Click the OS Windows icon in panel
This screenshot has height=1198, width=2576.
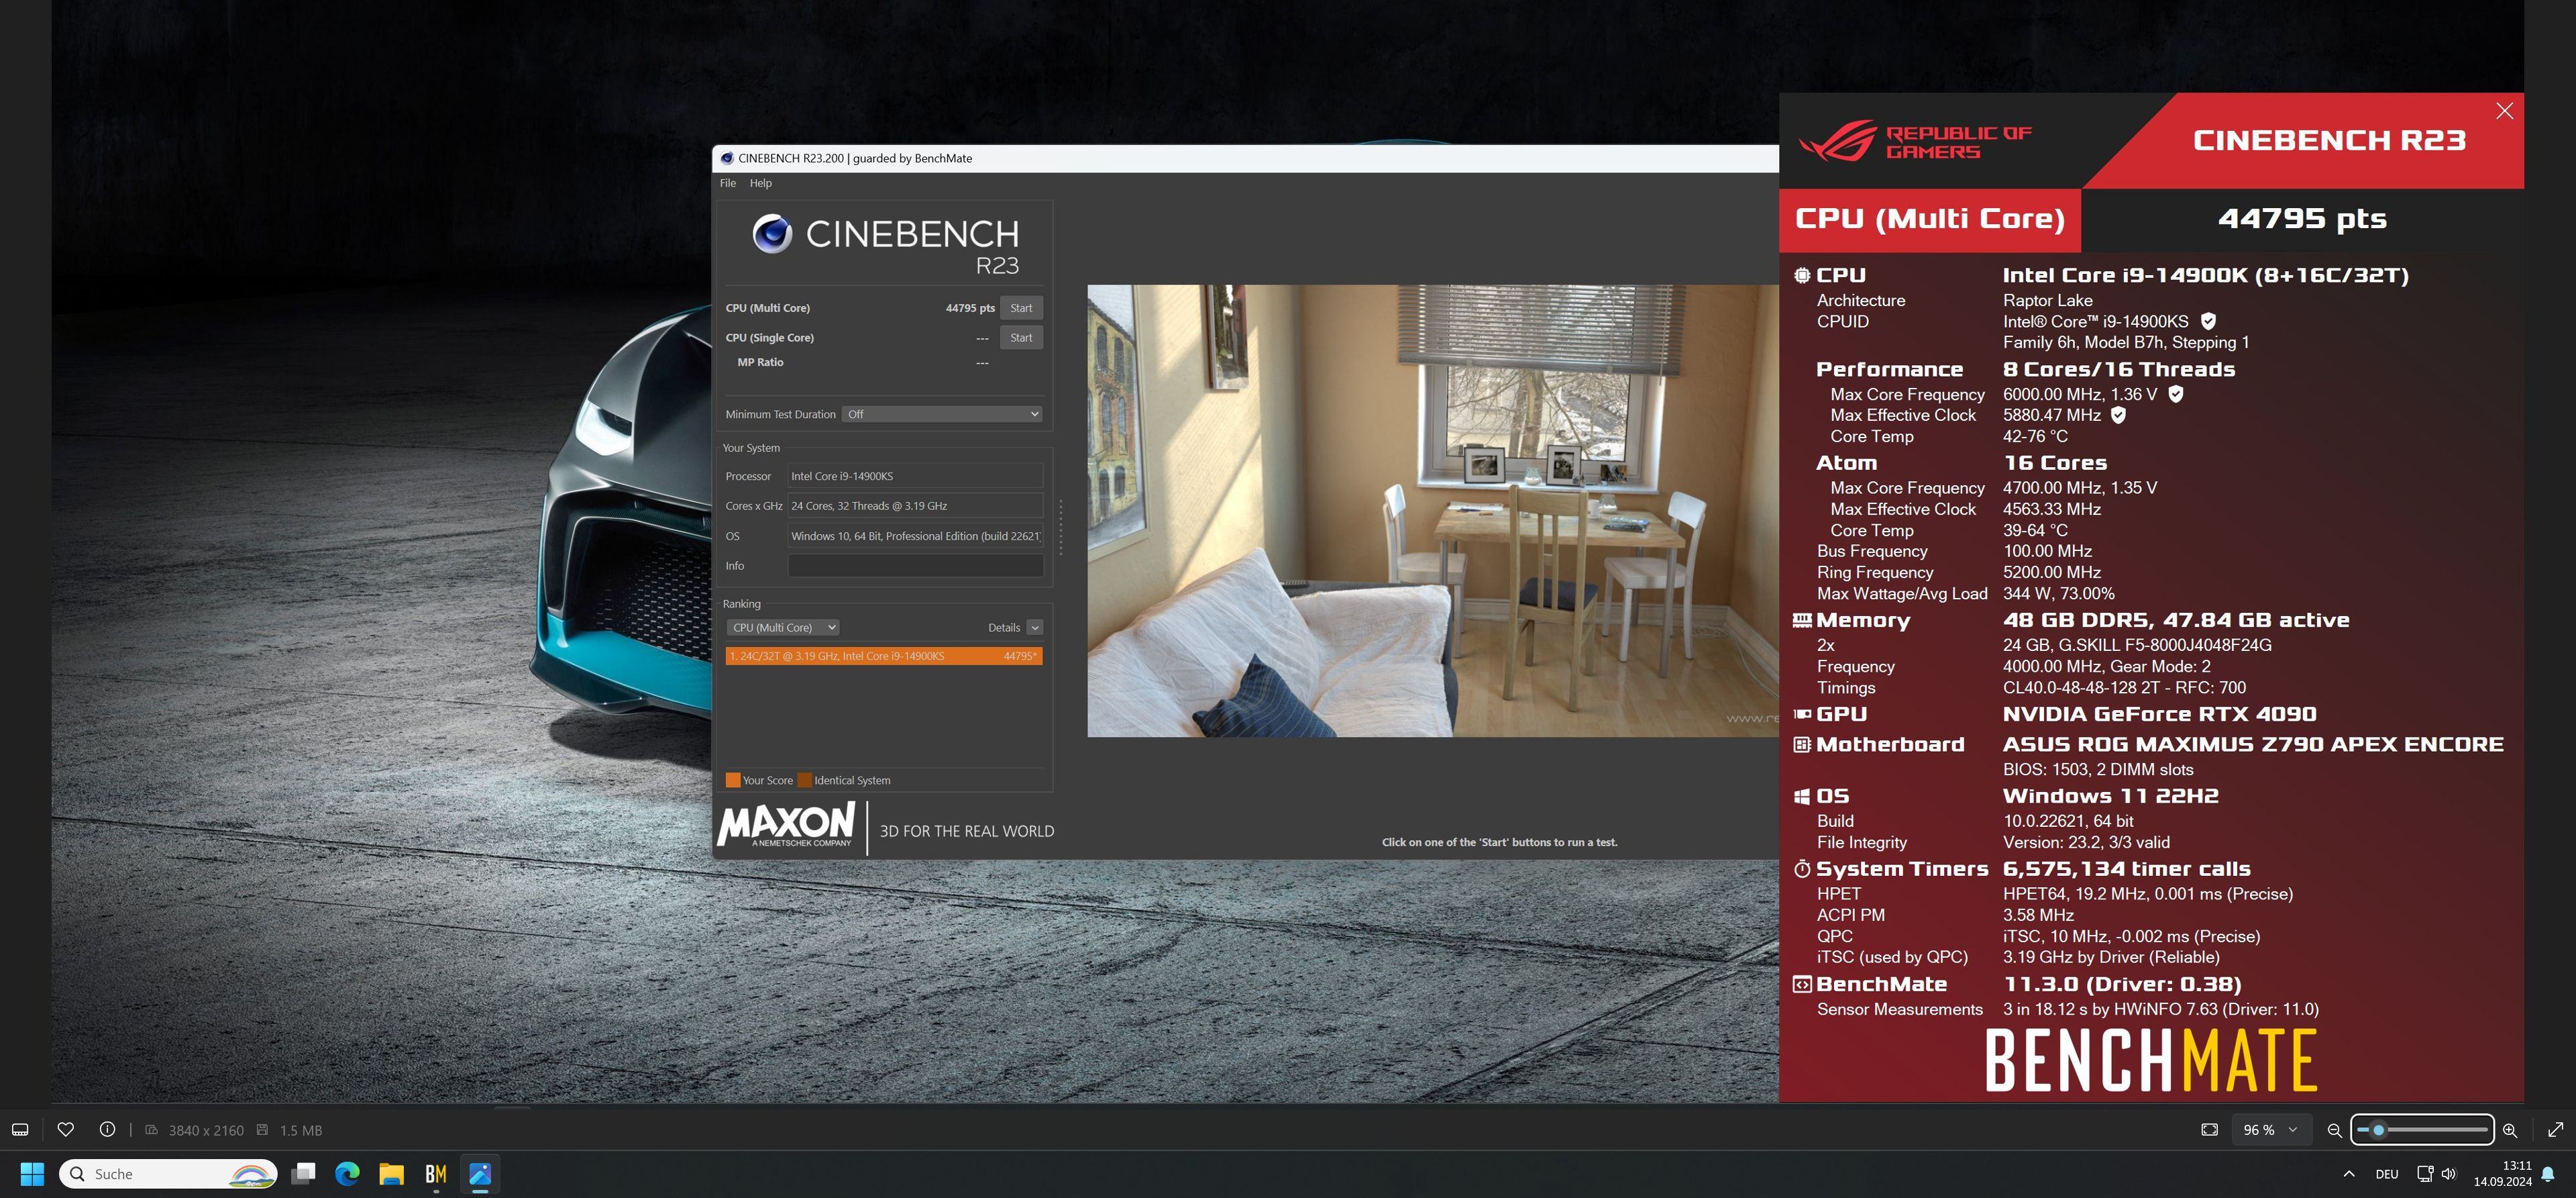pyautogui.click(x=1802, y=797)
